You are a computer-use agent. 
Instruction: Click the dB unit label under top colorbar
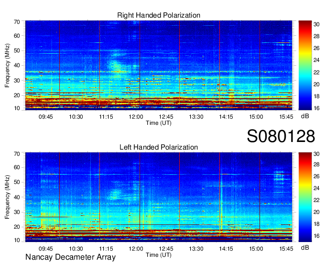(x=305, y=116)
